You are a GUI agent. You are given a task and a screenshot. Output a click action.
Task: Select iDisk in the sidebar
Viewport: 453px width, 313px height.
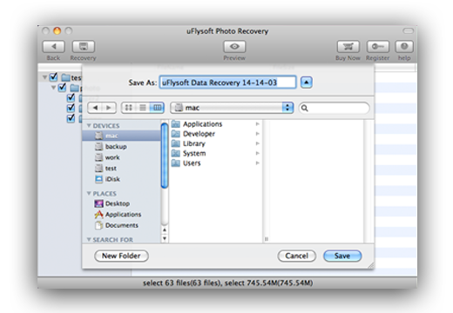point(121,179)
